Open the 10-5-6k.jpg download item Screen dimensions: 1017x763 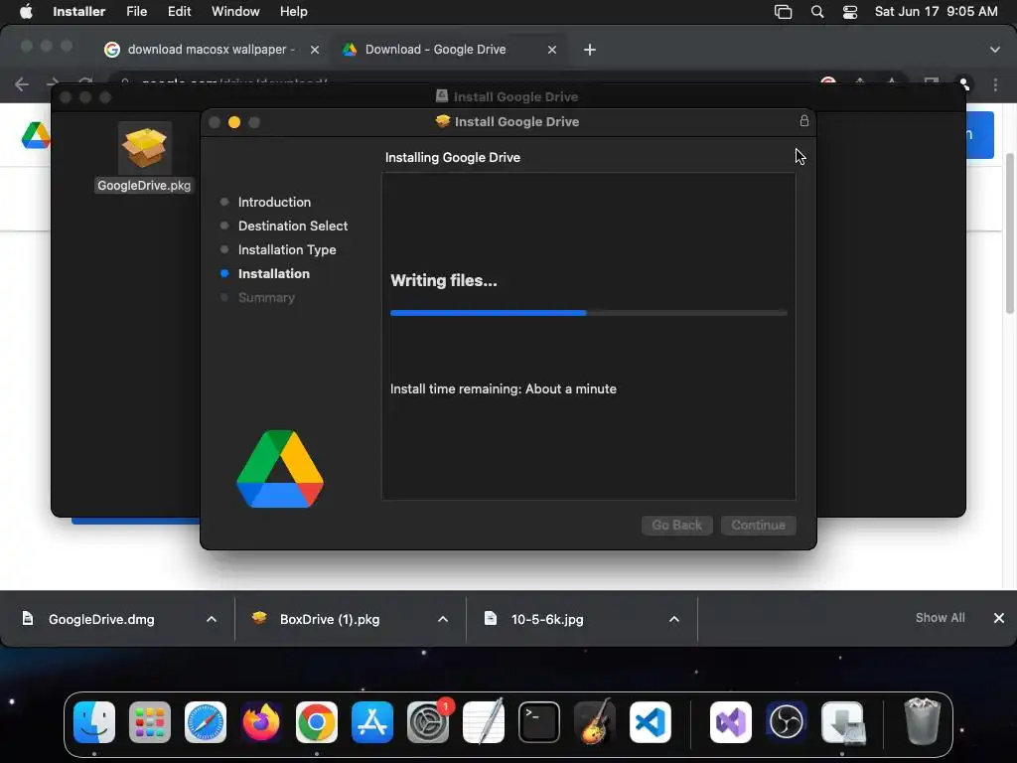547,619
